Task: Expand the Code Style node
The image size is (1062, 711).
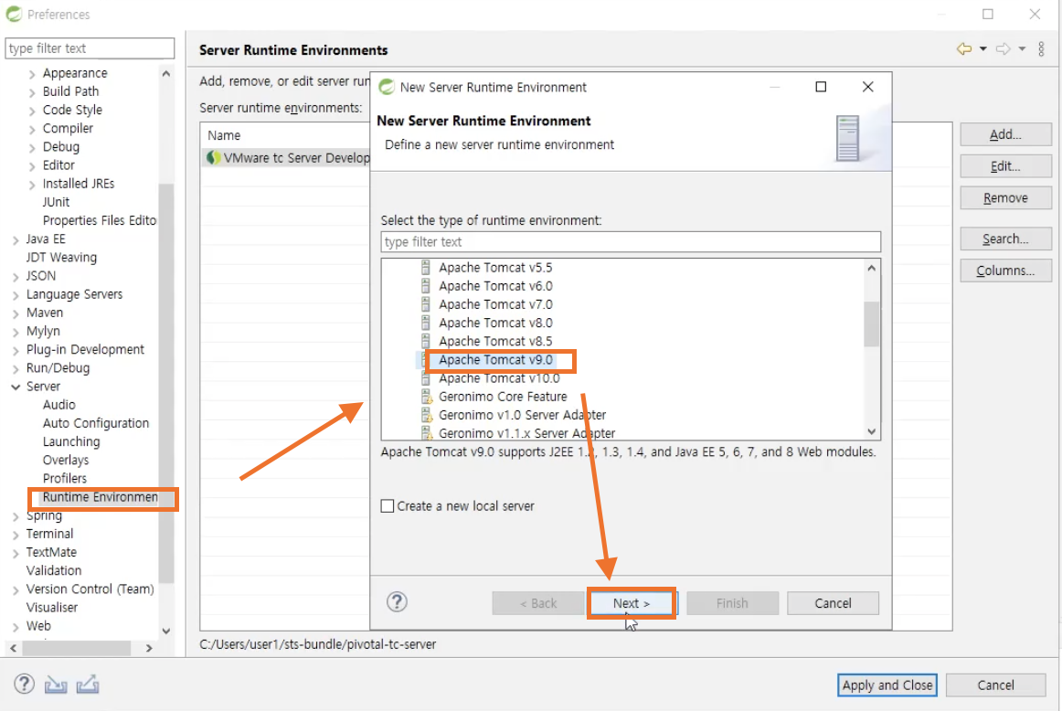Action: click(32, 111)
